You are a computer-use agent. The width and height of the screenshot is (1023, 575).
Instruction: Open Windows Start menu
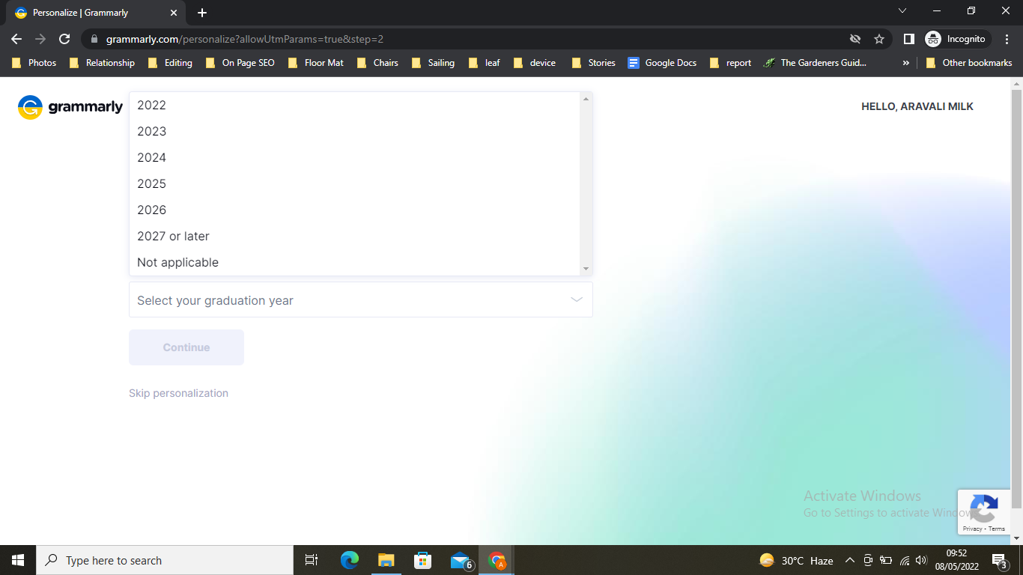(18, 560)
